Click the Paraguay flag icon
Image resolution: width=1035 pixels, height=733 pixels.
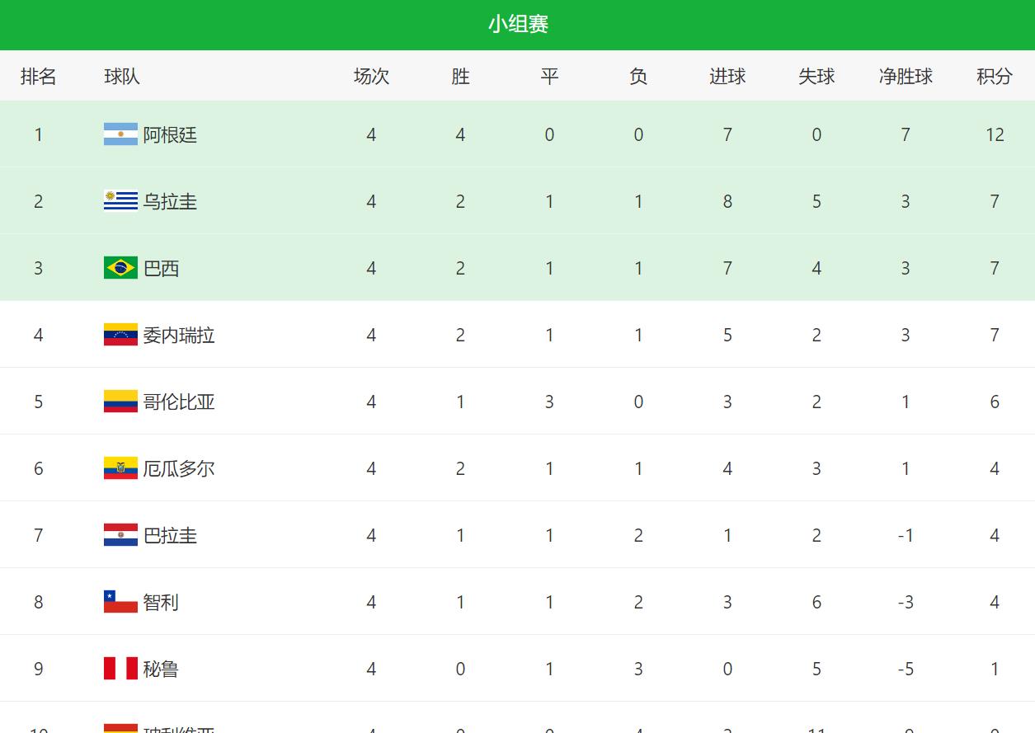(120, 535)
